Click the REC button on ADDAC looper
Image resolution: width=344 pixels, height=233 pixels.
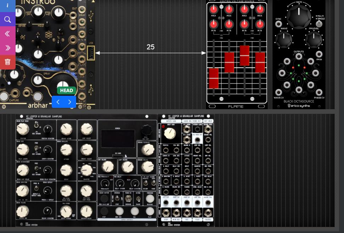[135, 211]
